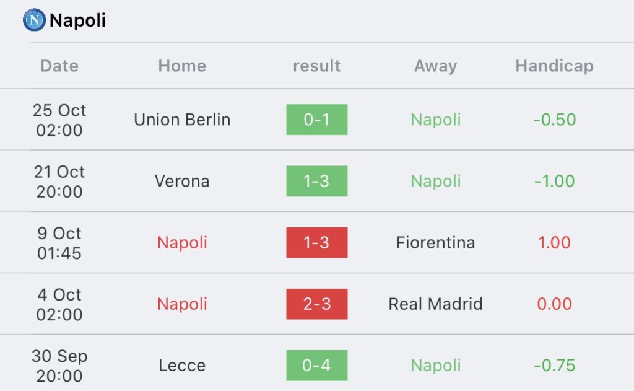Select the Date column header

(x=59, y=66)
